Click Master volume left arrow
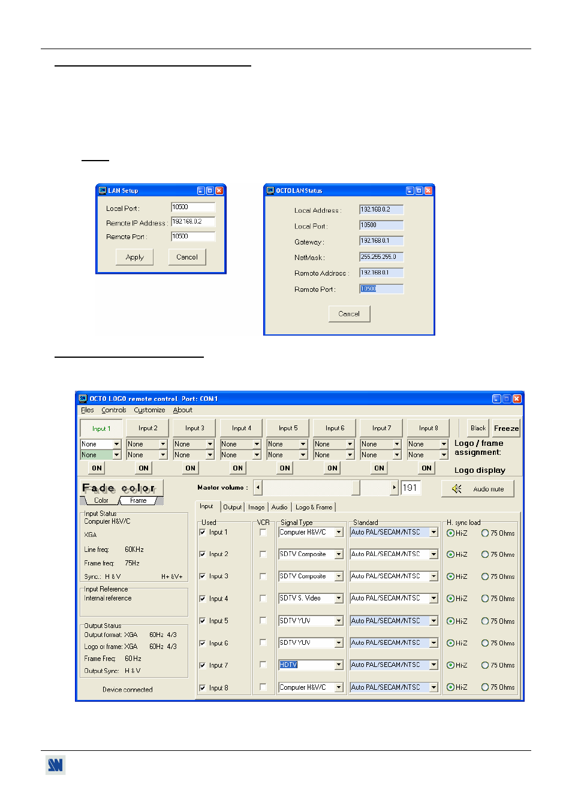 258,488
